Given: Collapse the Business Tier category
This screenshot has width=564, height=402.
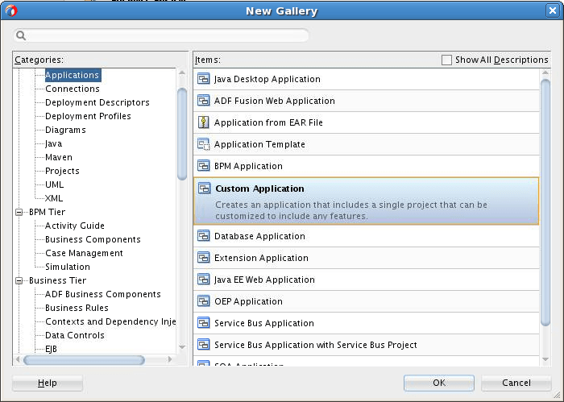Looking at the screenshot, I should (19, 281).
